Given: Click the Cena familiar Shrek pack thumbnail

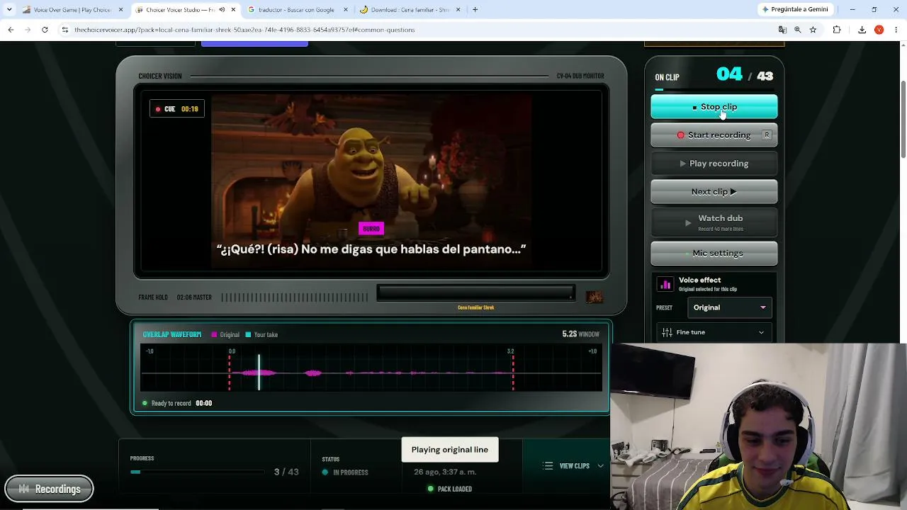Looking at the screenshot, I should [594, 297].
